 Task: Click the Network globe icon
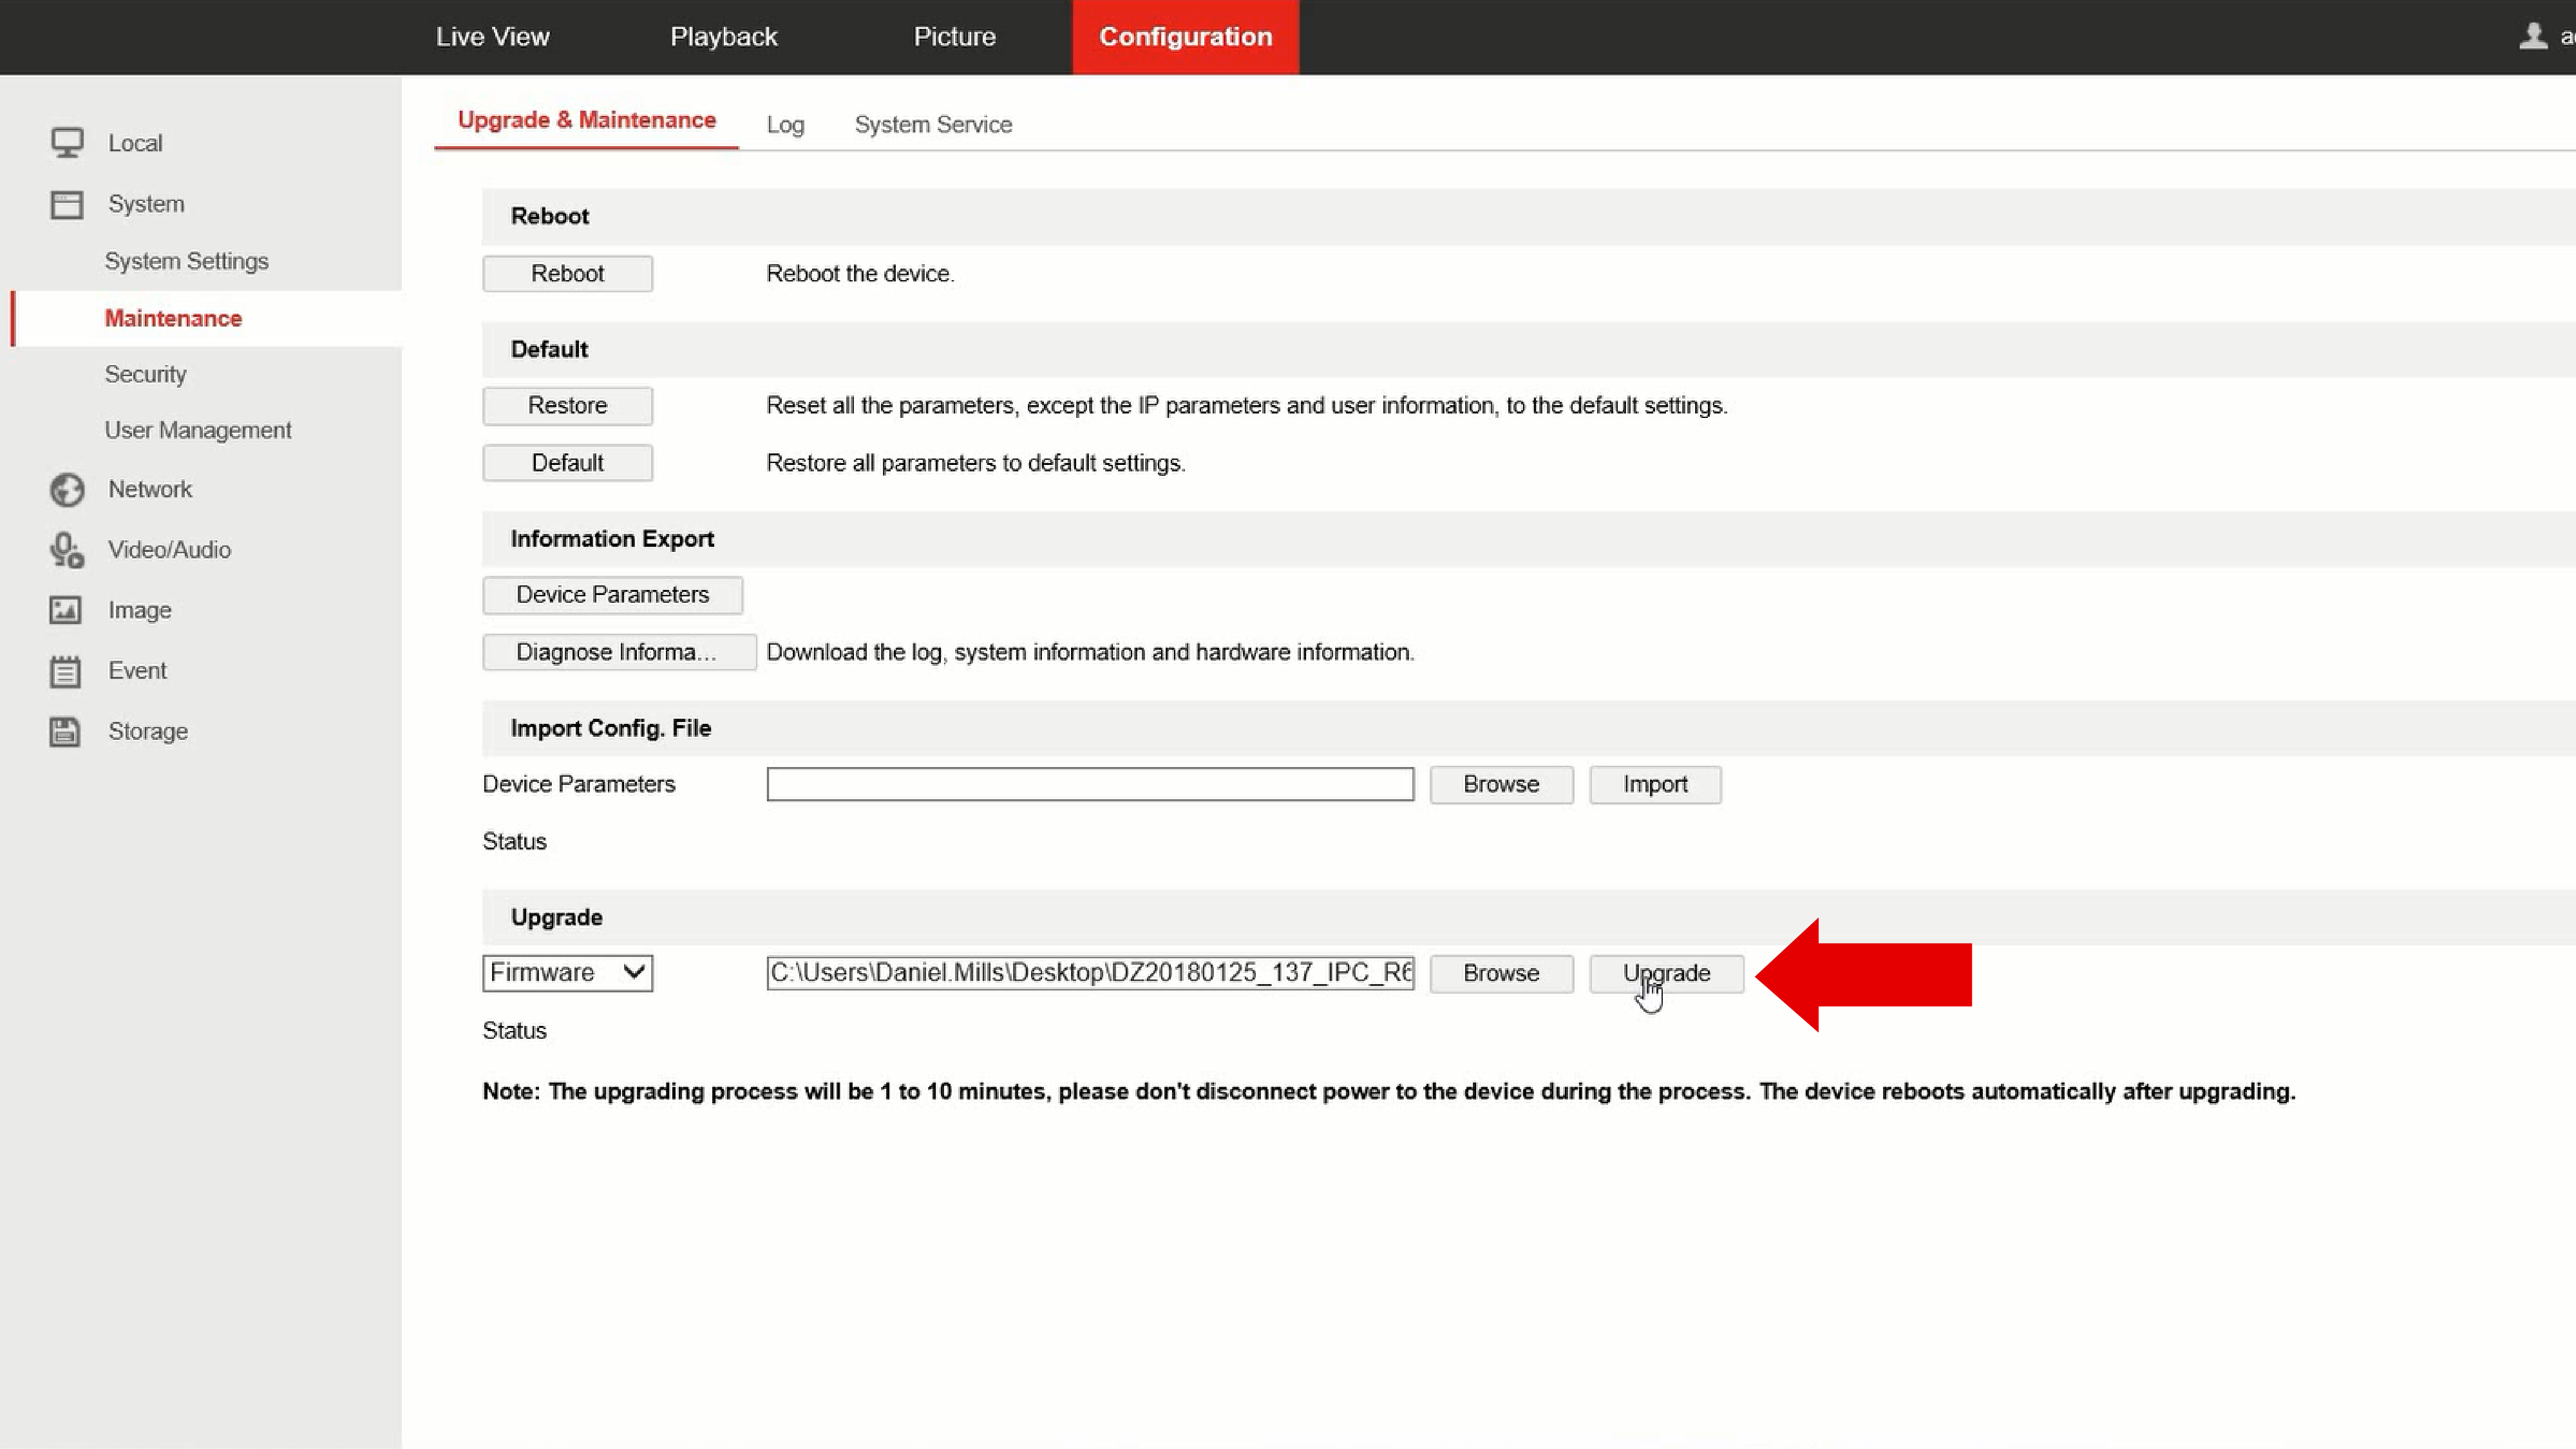tap(67, 490)
